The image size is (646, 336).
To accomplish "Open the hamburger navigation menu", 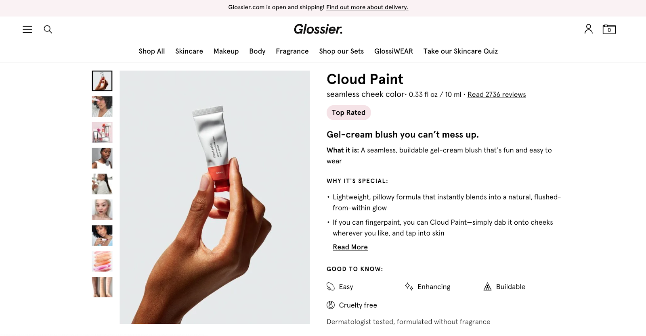I will tap(27, 29).
